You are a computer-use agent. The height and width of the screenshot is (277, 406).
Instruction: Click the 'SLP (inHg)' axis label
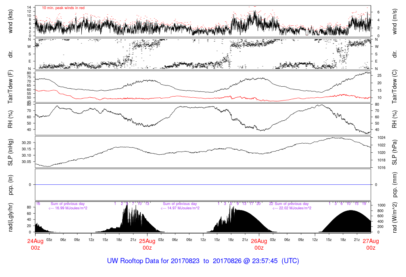click(10, 152)
